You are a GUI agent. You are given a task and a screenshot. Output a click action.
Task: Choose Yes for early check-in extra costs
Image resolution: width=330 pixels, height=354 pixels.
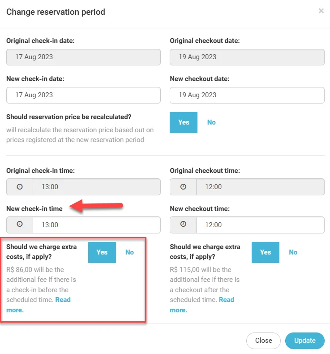pos(102,252)
